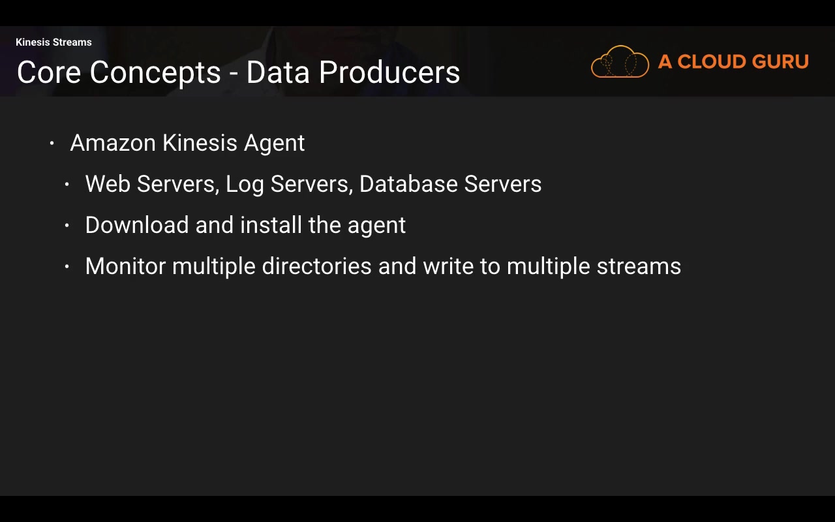Click the words "Database Servers"

pyautogui.click(x=450, y=184)
